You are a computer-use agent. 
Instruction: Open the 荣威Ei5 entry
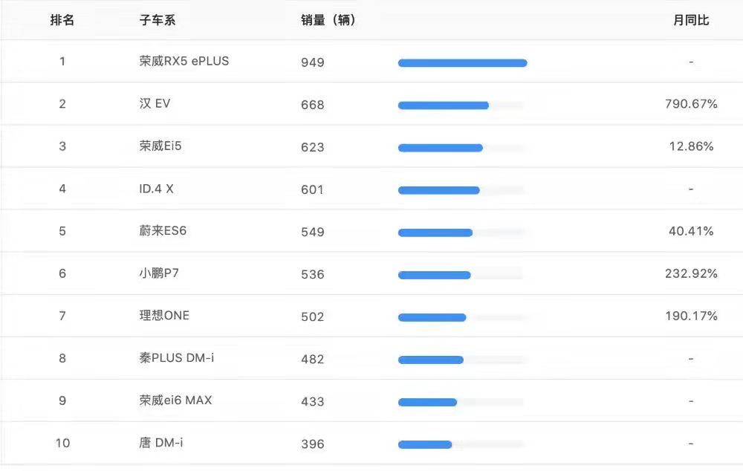pos(160,146)
